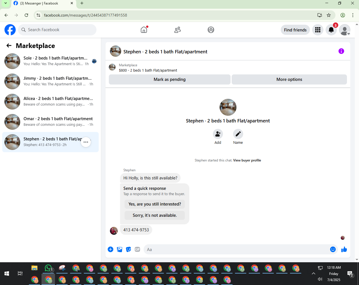Open Chrome three-dot menu
The image size is (359, 285).
(x=353, y=15)
